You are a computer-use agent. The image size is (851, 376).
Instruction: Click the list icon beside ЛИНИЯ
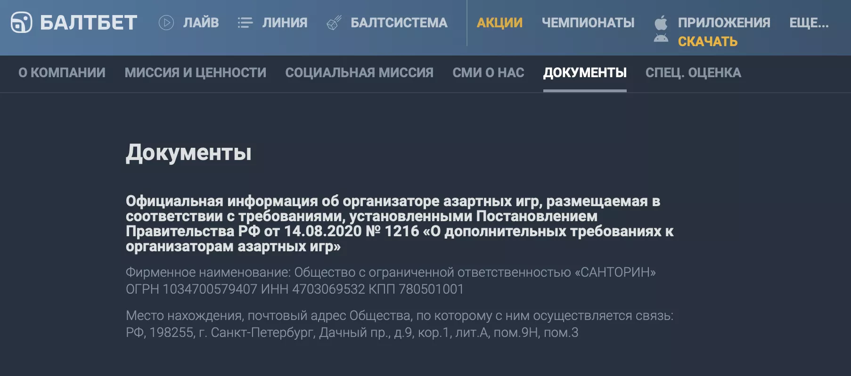(245, 23)
